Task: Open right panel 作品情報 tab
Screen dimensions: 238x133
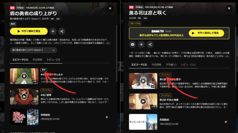Action: [156, 65]
